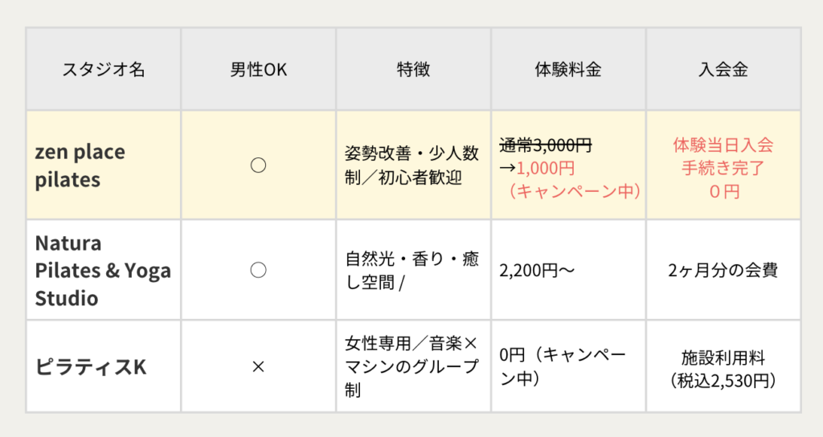
Task: Click the × mark in ピラティスK row
Action: (258, 366)
